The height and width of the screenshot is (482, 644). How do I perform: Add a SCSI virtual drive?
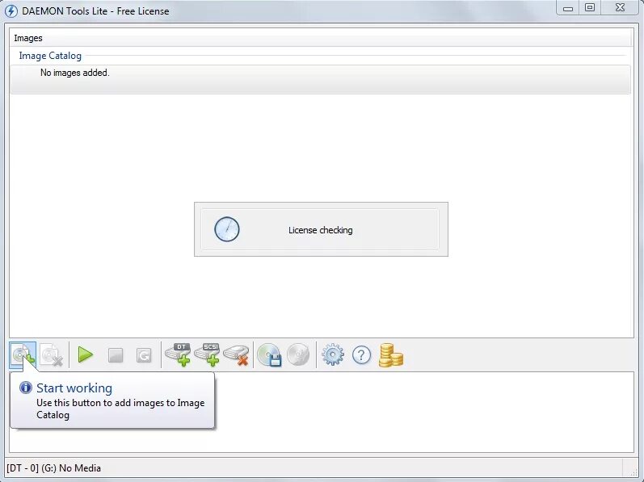207,354
